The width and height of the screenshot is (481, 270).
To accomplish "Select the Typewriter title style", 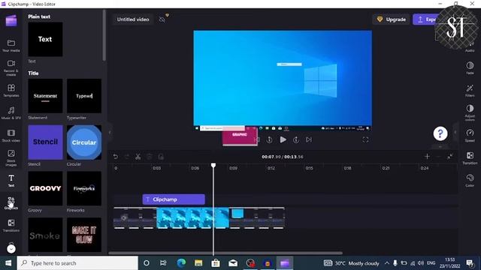I will [84, 96].
